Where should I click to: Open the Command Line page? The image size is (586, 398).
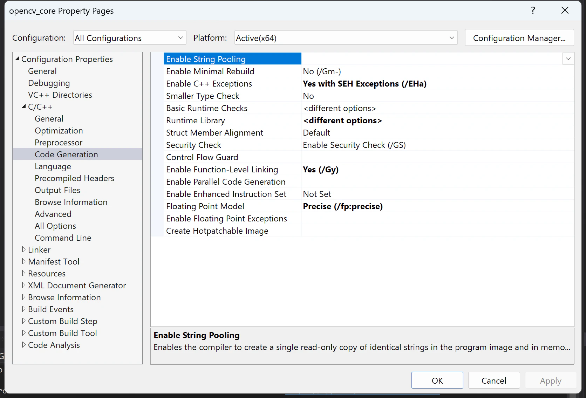pos(63,238)
